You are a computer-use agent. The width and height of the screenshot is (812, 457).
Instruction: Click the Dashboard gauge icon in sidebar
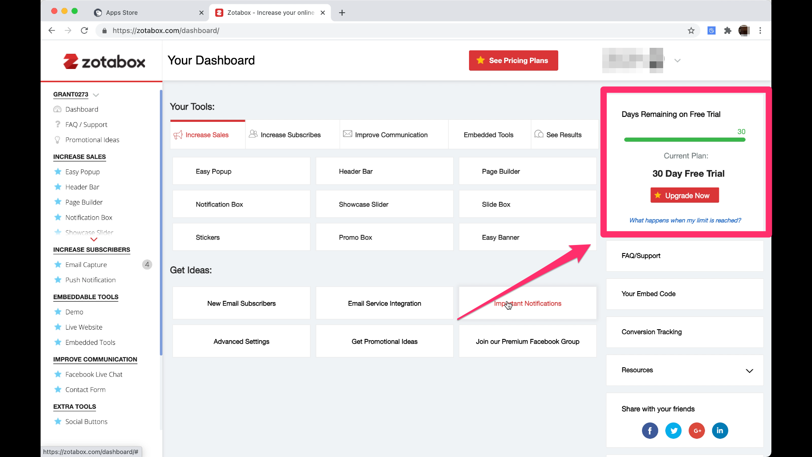(x=58, y=110)
